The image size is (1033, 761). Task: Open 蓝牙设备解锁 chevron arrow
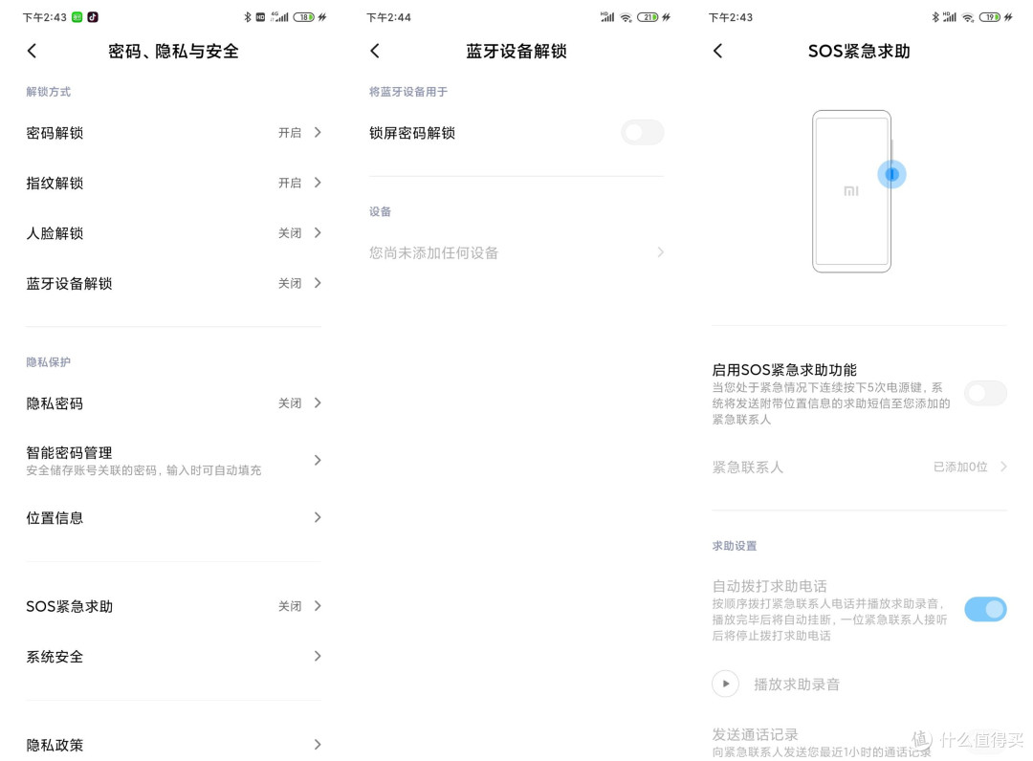click(318, 283)
